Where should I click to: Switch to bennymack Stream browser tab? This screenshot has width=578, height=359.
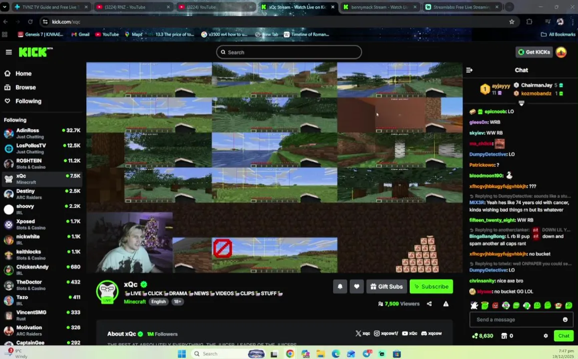(x=380, y=7)
